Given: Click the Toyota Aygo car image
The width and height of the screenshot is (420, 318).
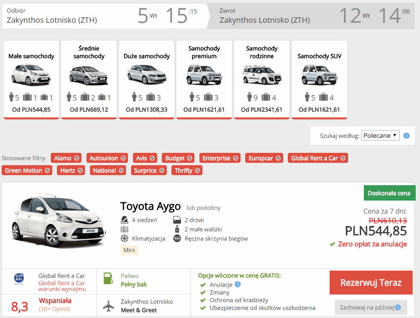Looking at the screenshot, I should [x=59, y=220].
